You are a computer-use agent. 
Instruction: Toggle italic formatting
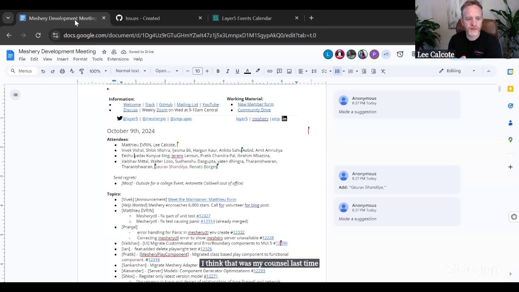click(x=227, y=71)
